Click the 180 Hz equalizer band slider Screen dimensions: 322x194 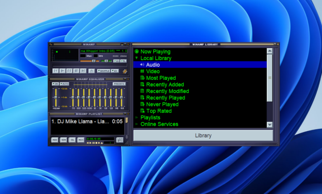[78, 97]
